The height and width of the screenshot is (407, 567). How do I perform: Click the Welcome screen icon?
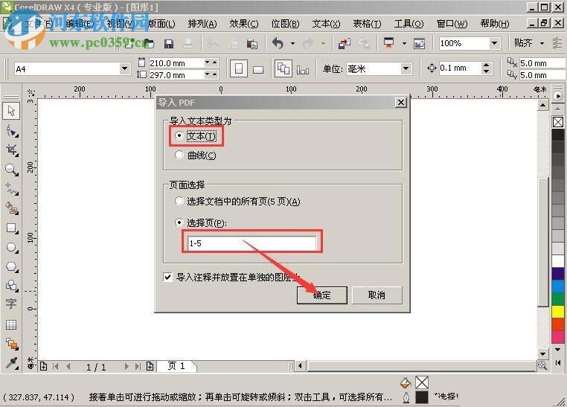pos(420,44)
